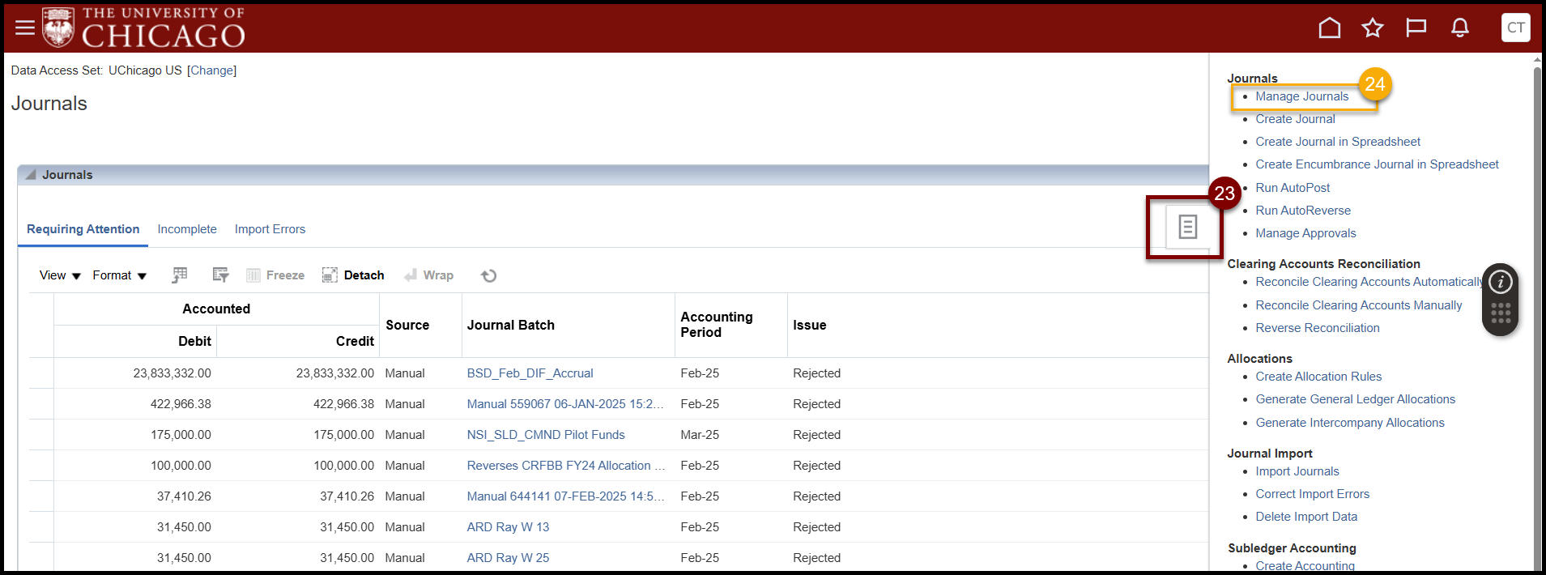The height and width of the screenshot is (575, 1546).
Task: Click Change data access set link
Action: [212, 70]
